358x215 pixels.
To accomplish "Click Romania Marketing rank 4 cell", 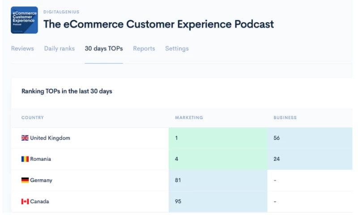I will 217,159.
